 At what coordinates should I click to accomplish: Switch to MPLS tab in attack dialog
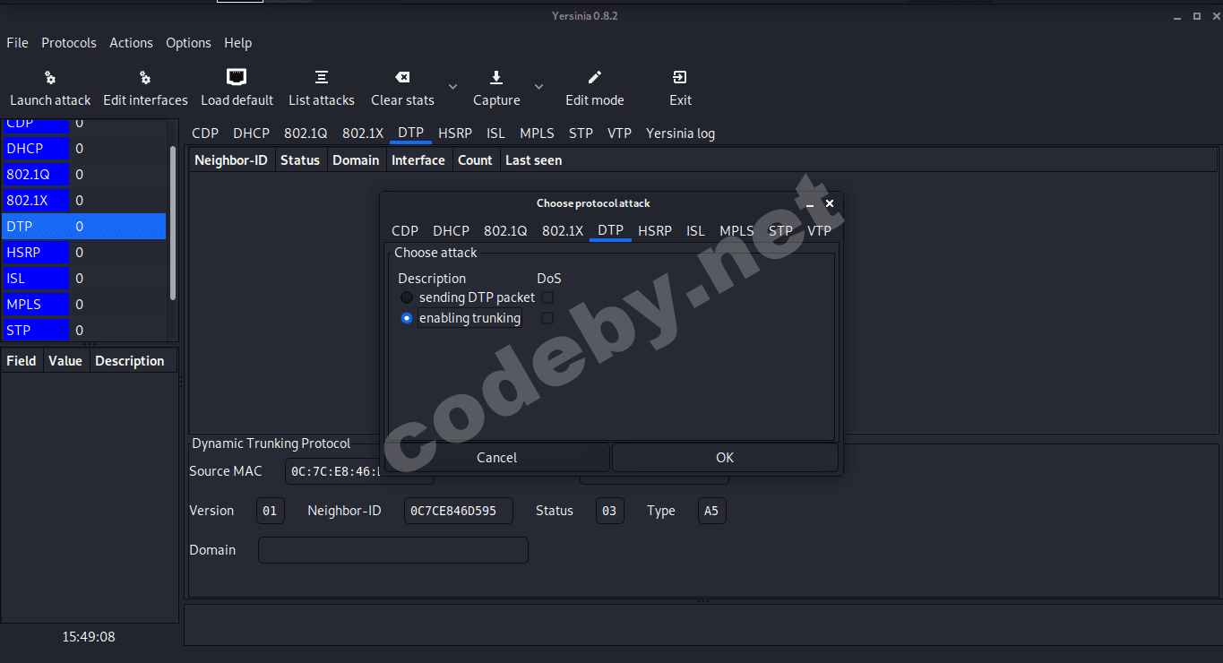(736, 230)
